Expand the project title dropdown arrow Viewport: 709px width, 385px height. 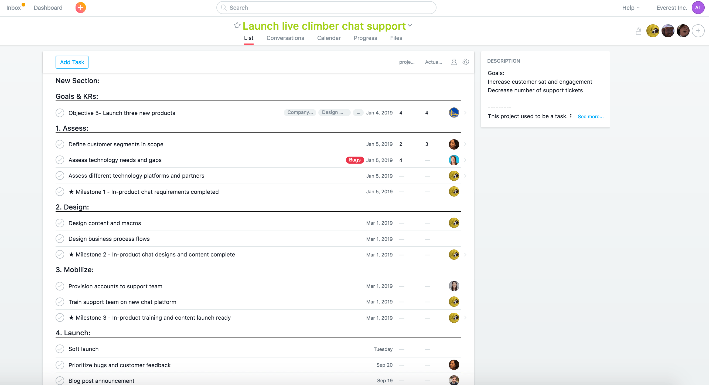(410, 25)
